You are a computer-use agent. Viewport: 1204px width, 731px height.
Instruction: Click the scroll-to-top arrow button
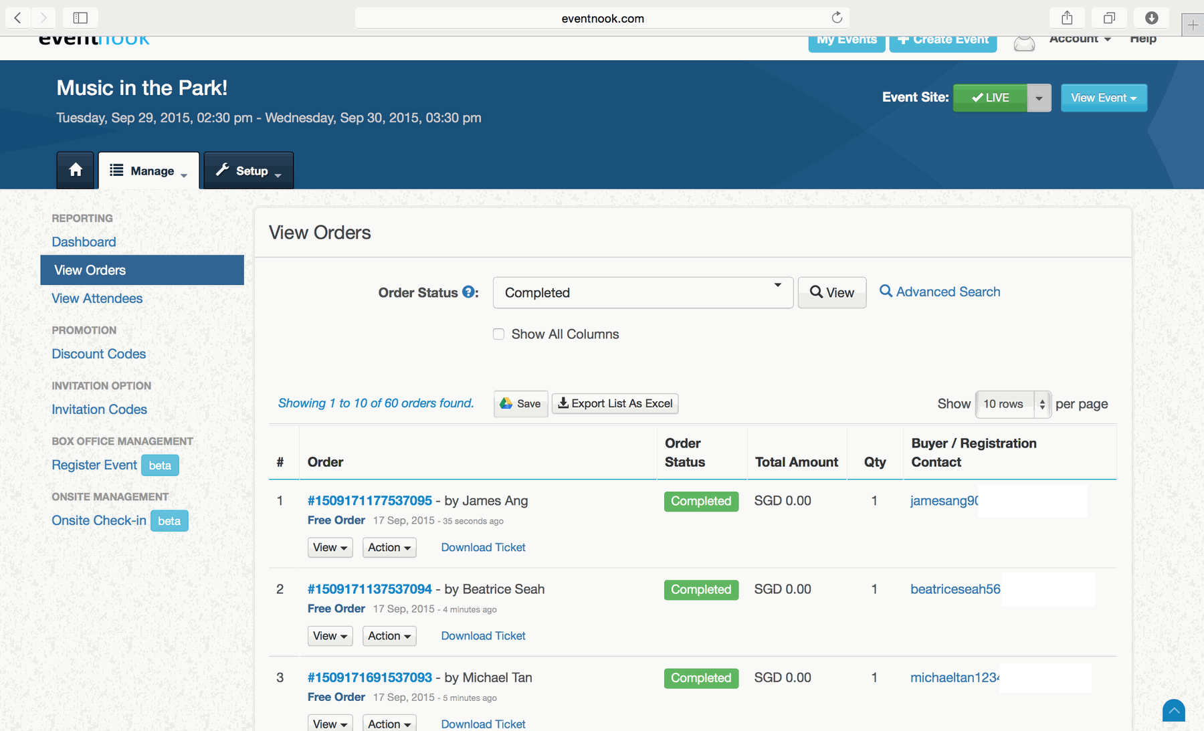coord(1173,710)
